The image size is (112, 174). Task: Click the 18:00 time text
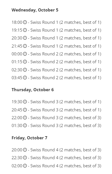[17, 22]
